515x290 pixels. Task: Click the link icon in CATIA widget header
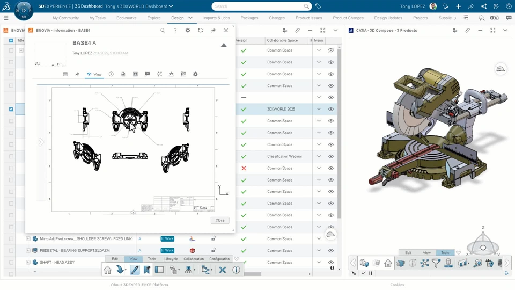pos(467,30)
